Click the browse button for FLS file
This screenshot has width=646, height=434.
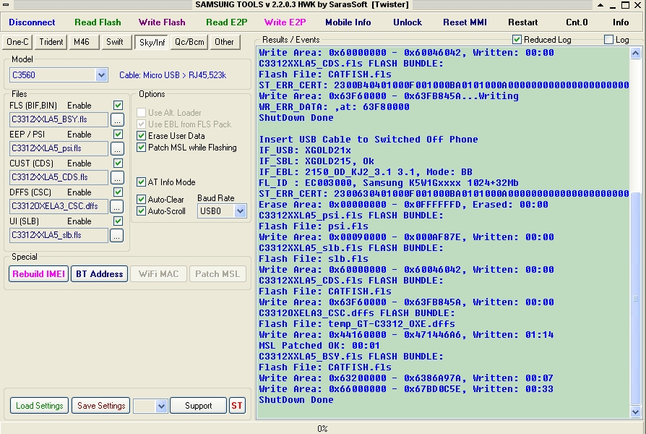coord(117,119)
